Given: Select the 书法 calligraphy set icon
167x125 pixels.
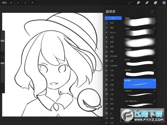Looking at the screenshot, I should coord(106,75).
